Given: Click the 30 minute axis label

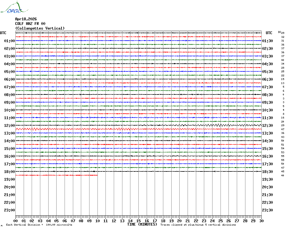Looking at the screenshot, I should coord(261,221).
